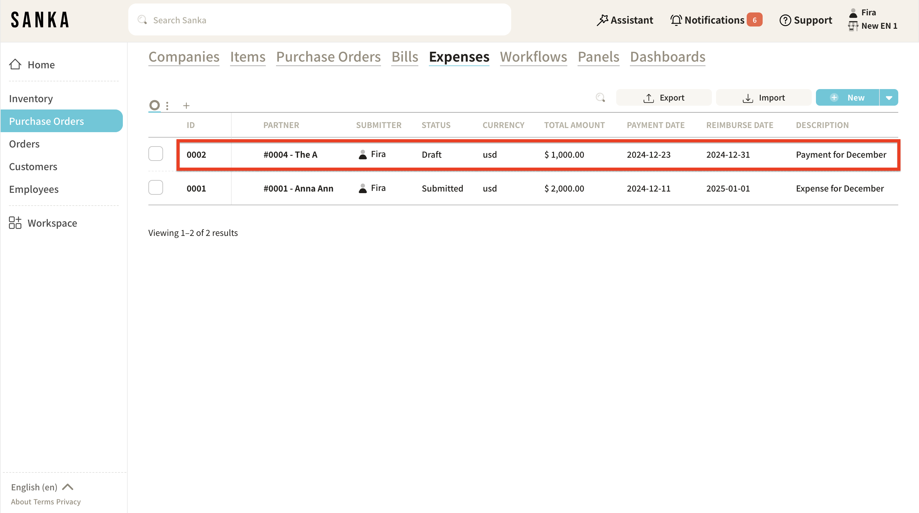Open the Assistant wand icon
919x513 pixels.
[602, 20]
